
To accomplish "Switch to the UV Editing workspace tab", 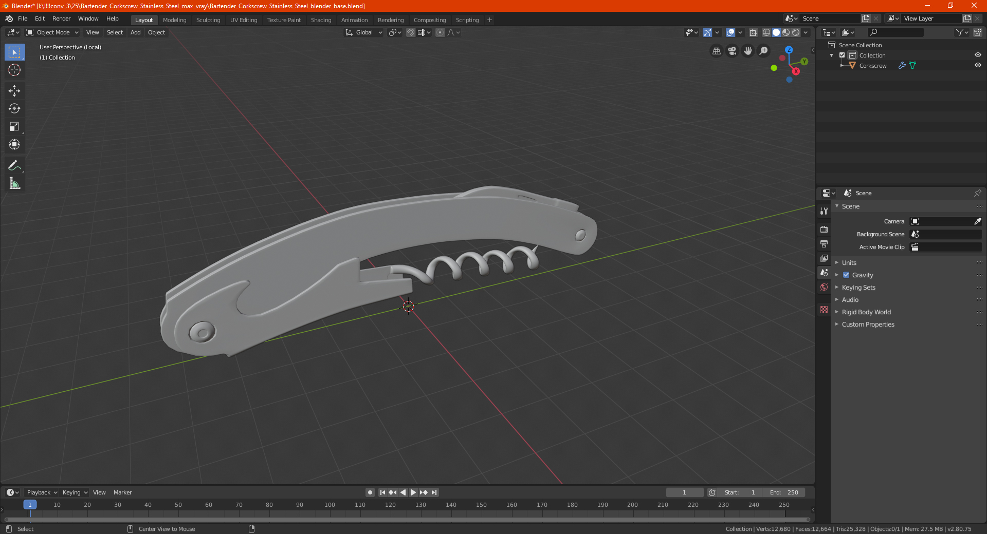I will [x=243, y=20].
